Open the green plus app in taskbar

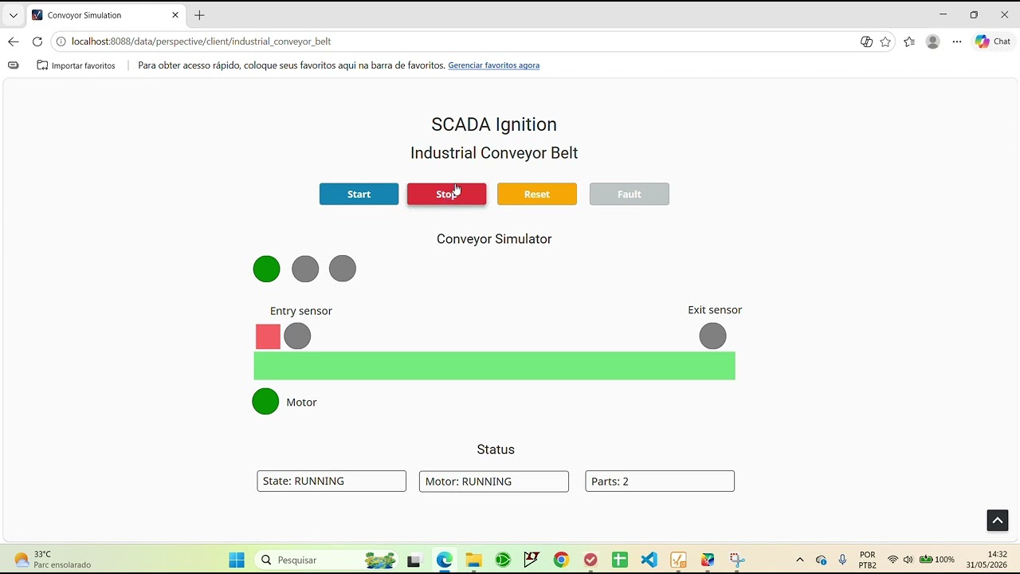[x=620, y=560]
